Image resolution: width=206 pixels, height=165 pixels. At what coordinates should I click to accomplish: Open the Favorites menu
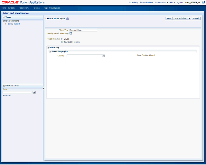37,8
